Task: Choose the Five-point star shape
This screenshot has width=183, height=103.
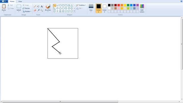Action: coord(60,11)
